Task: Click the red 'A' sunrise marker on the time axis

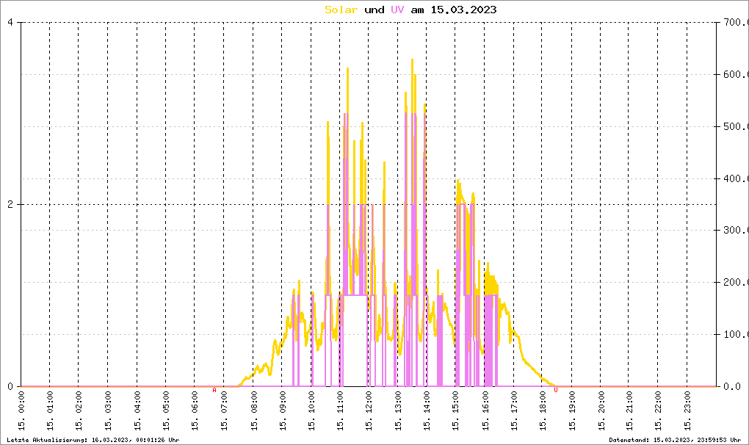Action: (x=214, y=390)
